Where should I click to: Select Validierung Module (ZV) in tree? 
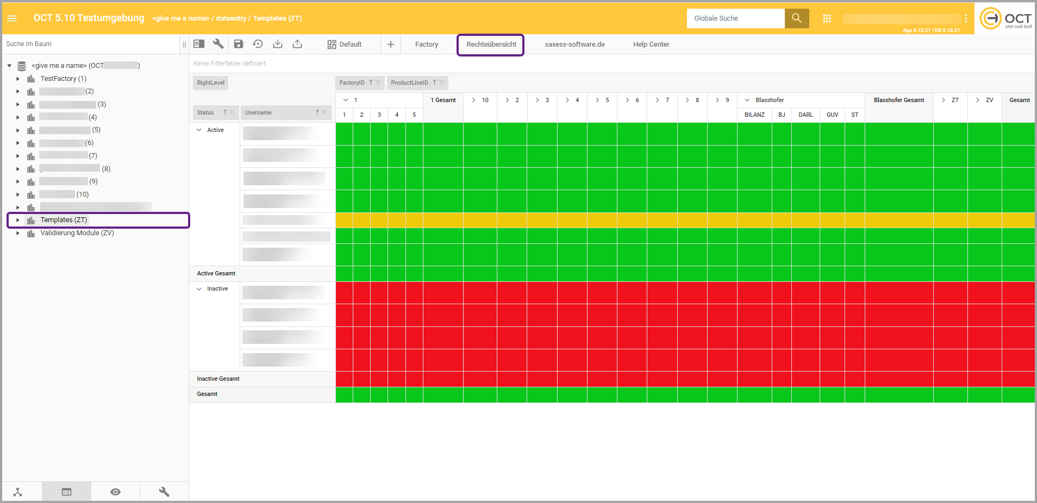point(77,233)
